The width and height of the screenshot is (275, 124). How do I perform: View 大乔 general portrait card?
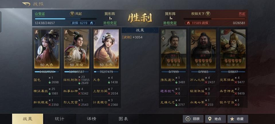pyautogui.click(x=47, y=49)
